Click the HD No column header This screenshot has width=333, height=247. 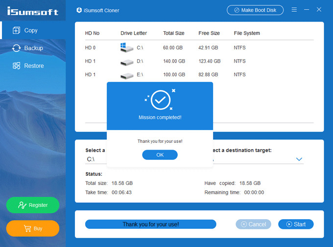point(92,33)
